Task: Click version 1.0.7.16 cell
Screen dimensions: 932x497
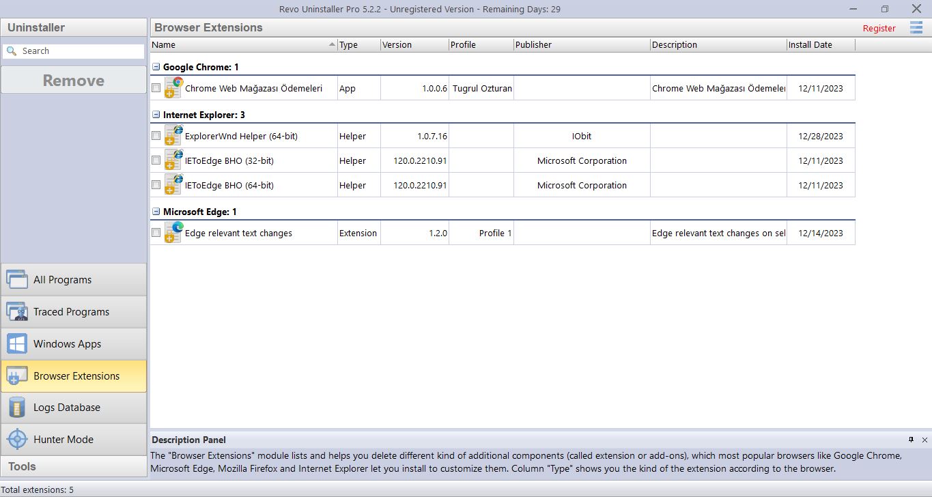Action: coord(414,136)
